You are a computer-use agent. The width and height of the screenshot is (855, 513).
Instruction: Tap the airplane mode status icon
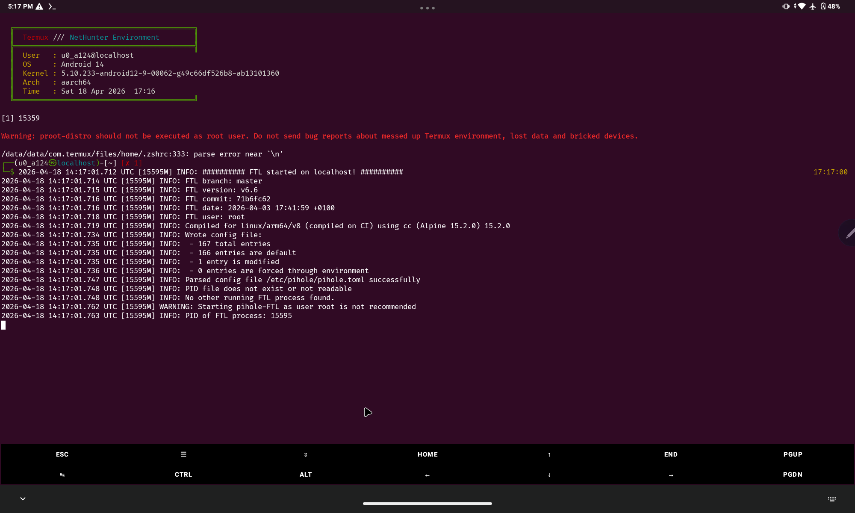(x=813, y=6)
